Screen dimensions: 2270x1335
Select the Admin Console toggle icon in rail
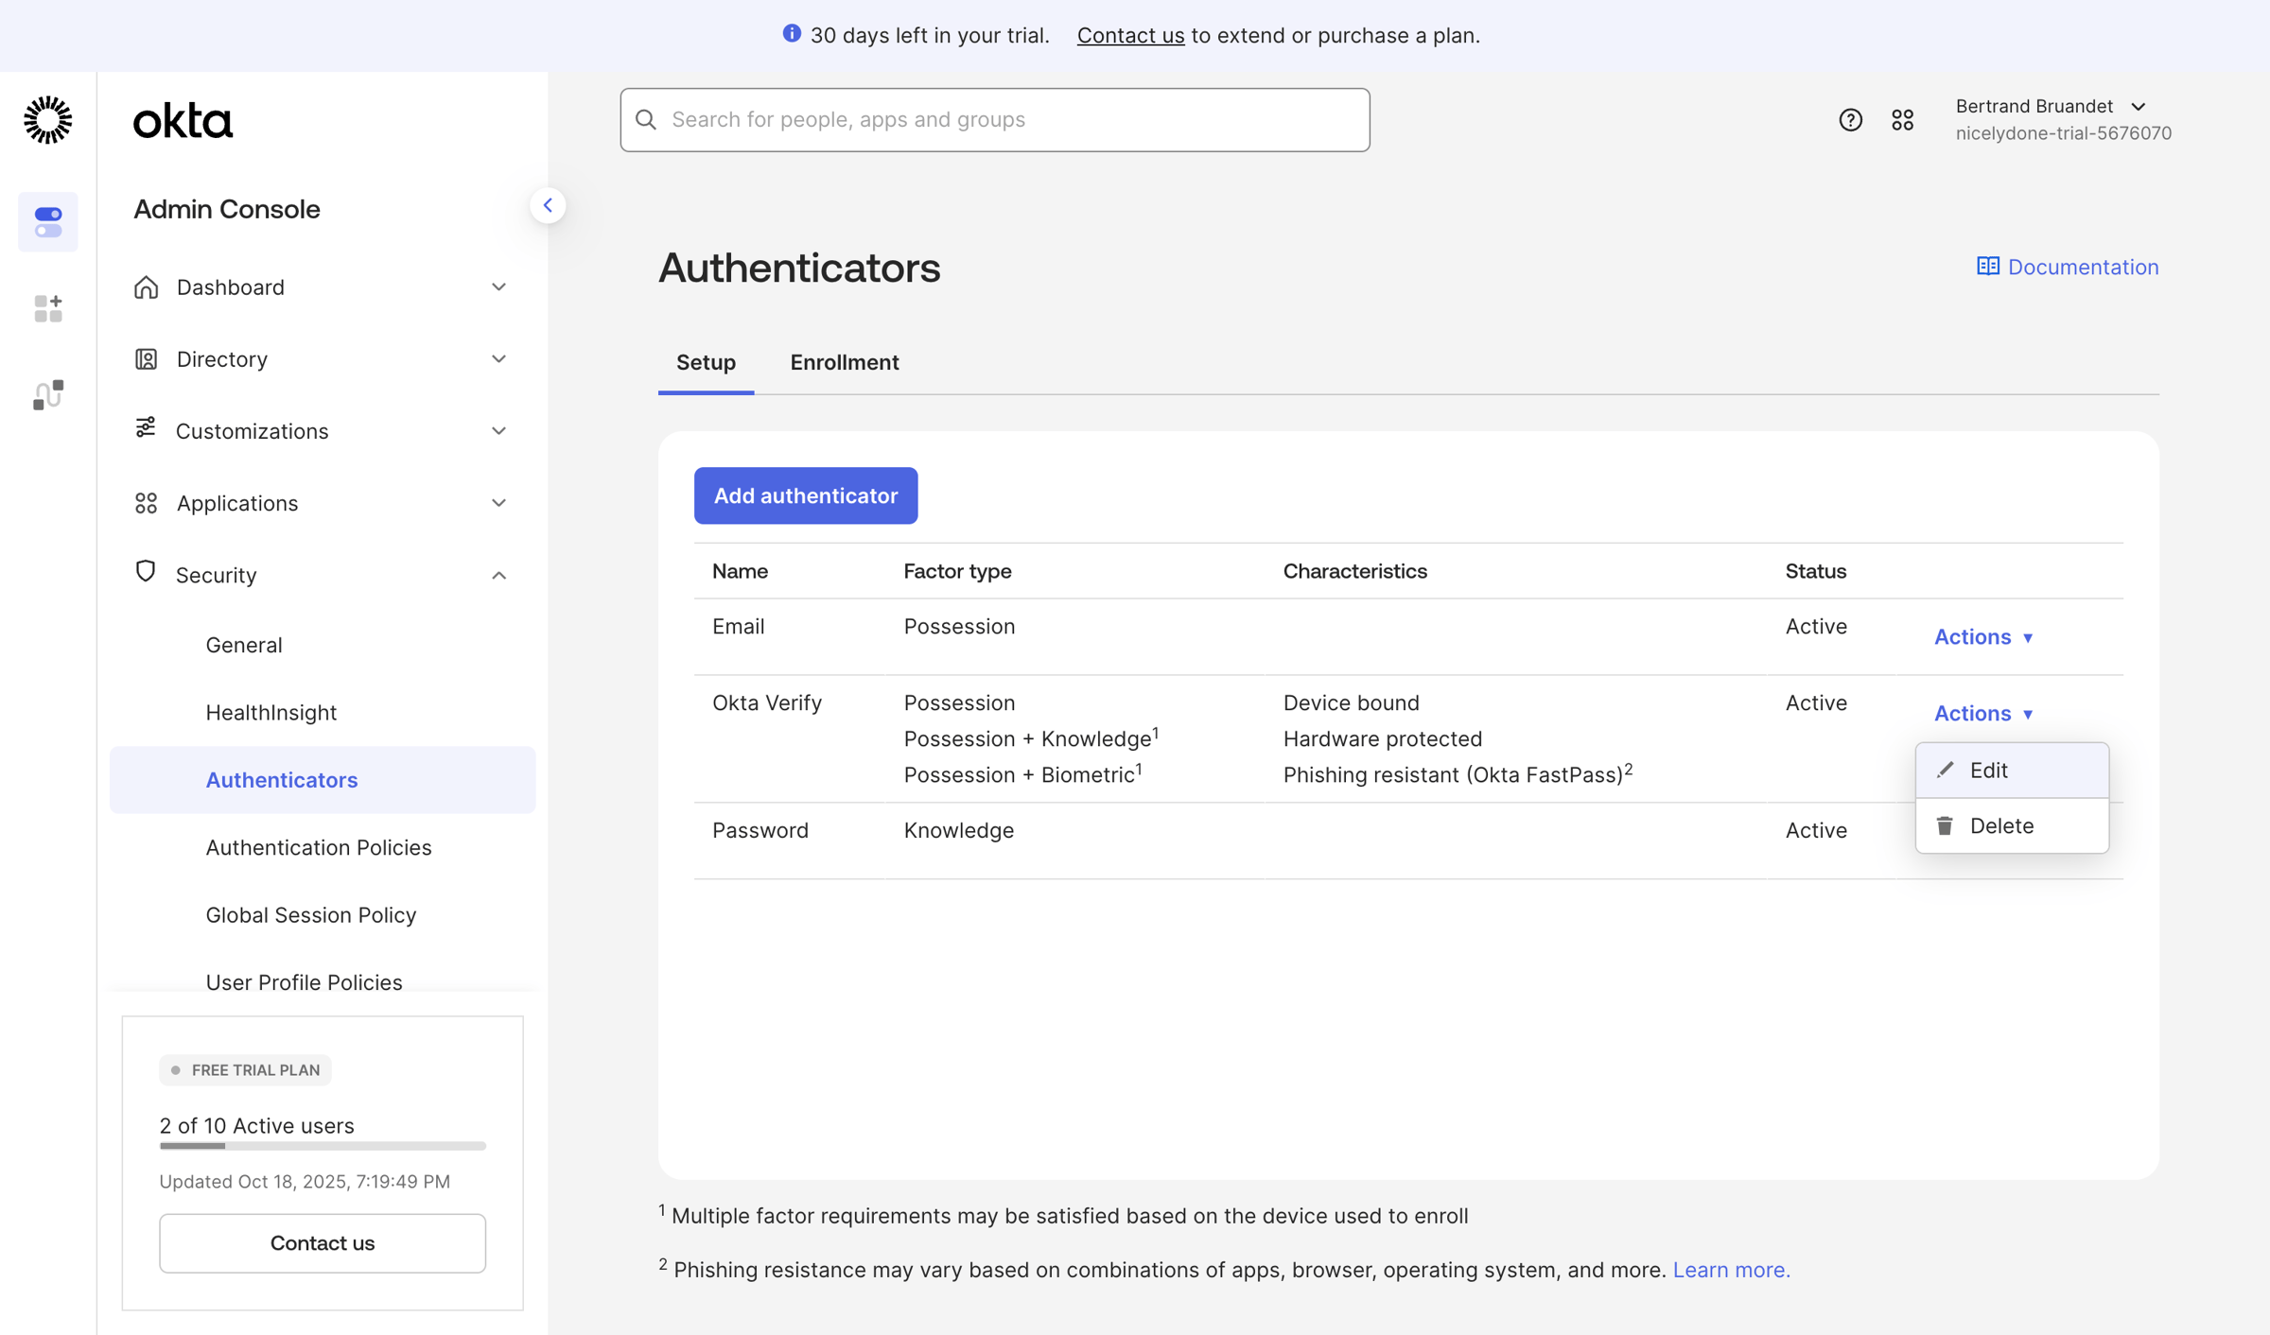point(47,222)
